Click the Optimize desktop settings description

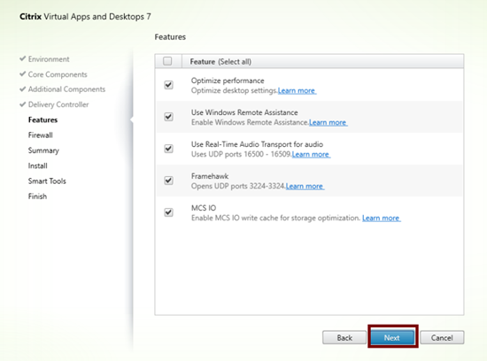234,90
